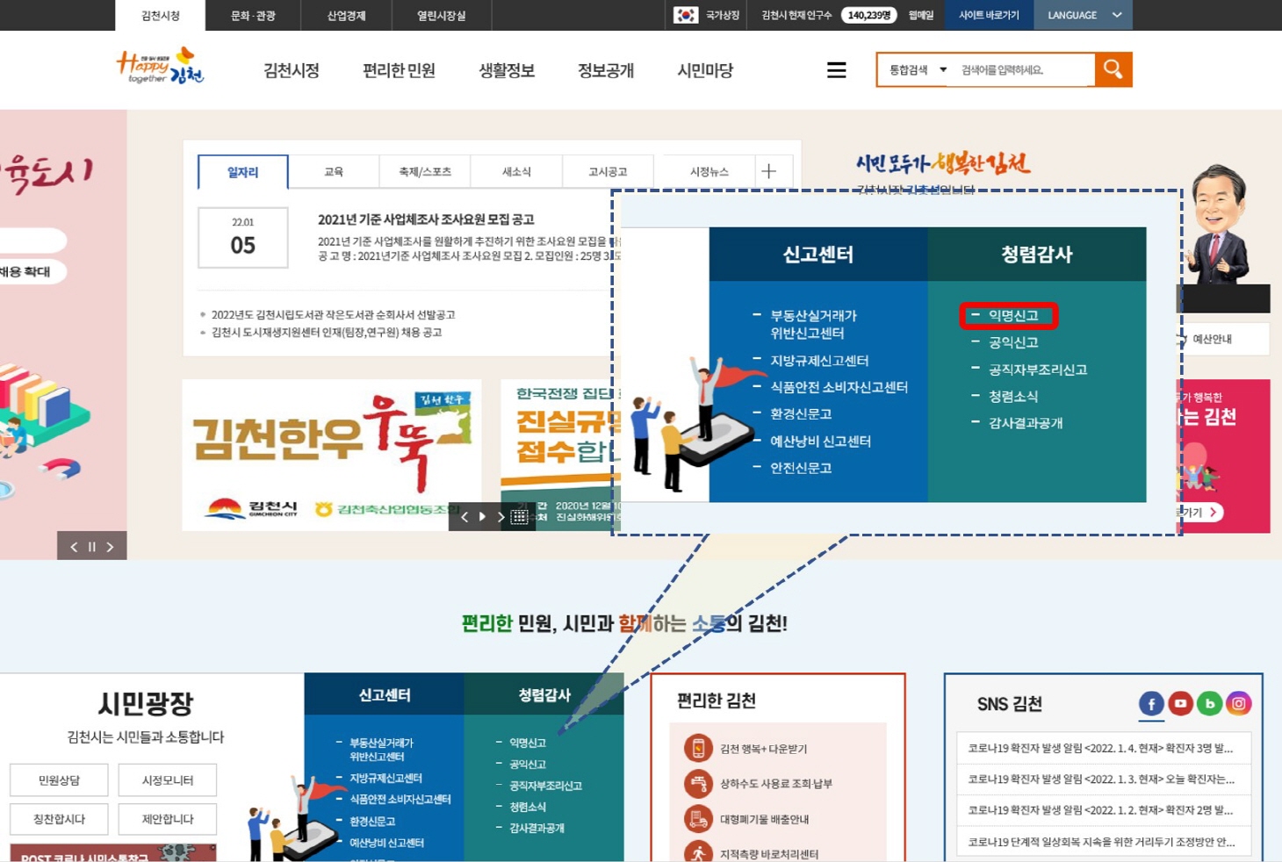Open the 편리한 민원 main menu
1282x862 pixels.
click(x=399, y=70)
